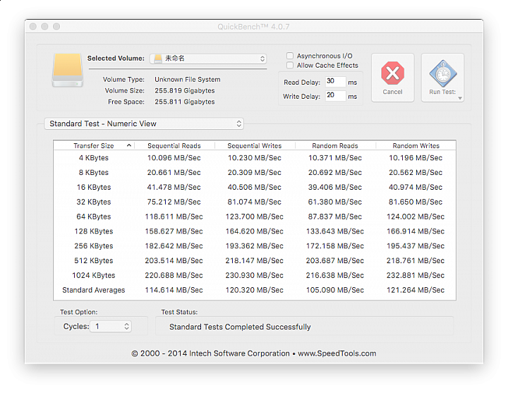Image resolution: width=508 pixels, height=393 pixels.
Task: Click 172.158 MB/Sec random read value
Action: pyautogui.click(x=335, y=246)
